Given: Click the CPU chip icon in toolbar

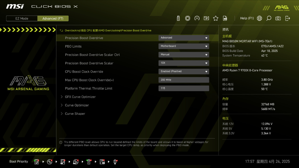Looking at the screenshot, I should pos(188,18).
